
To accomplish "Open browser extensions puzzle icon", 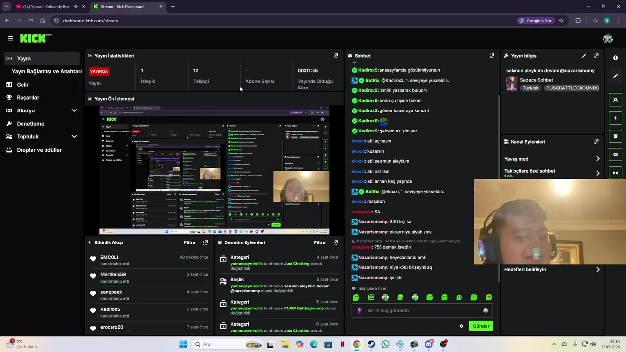I will (x=578, y=21).
